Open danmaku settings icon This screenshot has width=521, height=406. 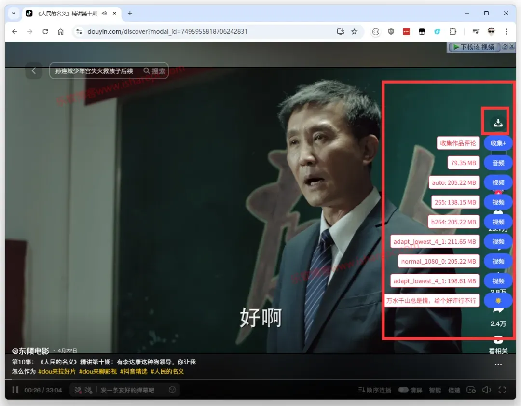(x=88, y=390)
